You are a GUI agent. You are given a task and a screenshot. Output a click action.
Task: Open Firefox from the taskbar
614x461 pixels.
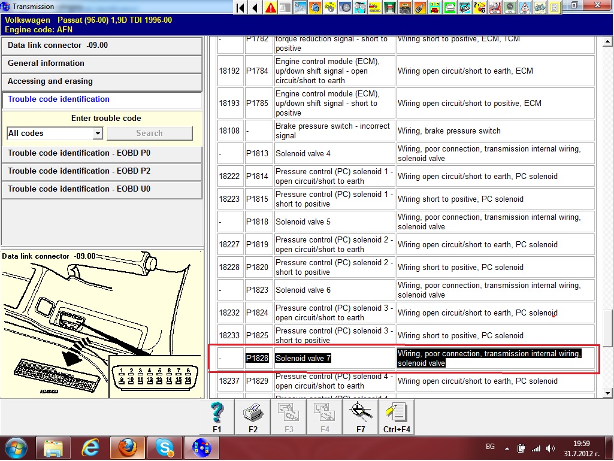pos(128,447)
